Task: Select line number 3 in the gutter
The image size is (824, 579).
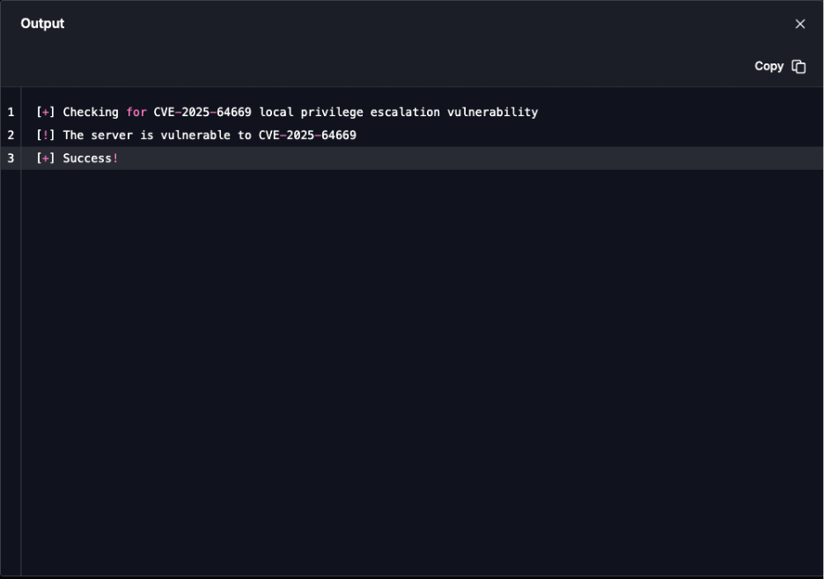Action: (11, 158)
